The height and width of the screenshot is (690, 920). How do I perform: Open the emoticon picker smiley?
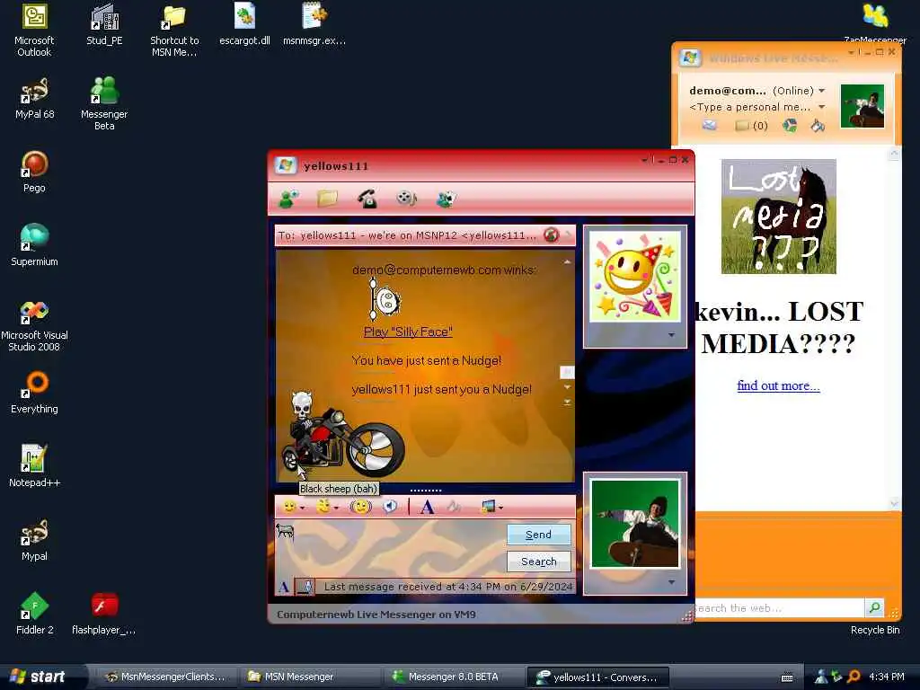point(289,507)
